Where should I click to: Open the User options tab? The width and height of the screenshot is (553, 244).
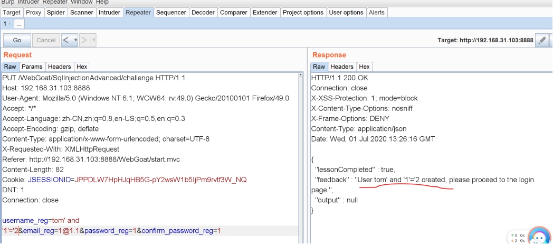[346, 12]
